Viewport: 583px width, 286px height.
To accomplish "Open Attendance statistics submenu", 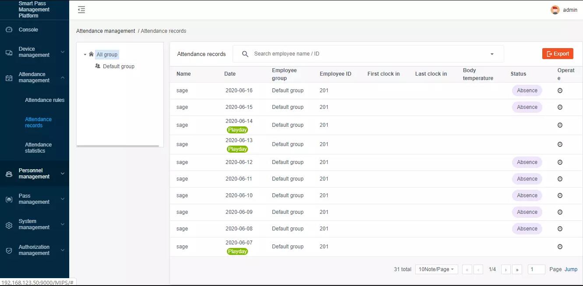I will 38,148.
